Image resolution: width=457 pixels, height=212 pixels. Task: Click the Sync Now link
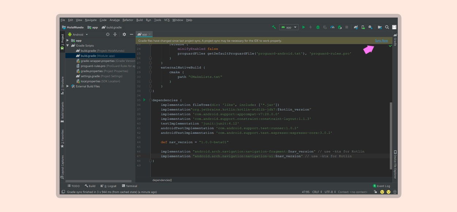(x=381, y=41)
